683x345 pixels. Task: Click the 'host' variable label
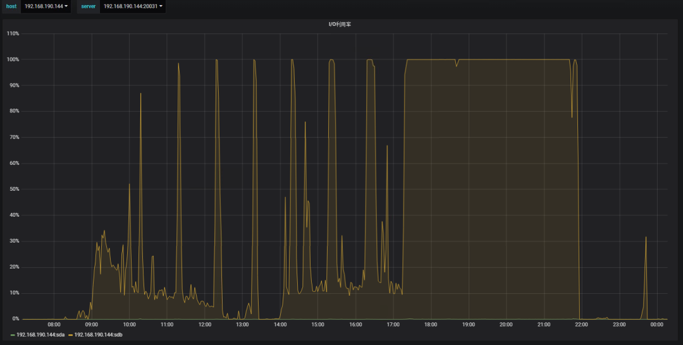(x=11, y=6)
